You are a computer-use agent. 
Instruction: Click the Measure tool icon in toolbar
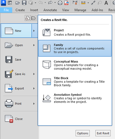click(83, 3)
